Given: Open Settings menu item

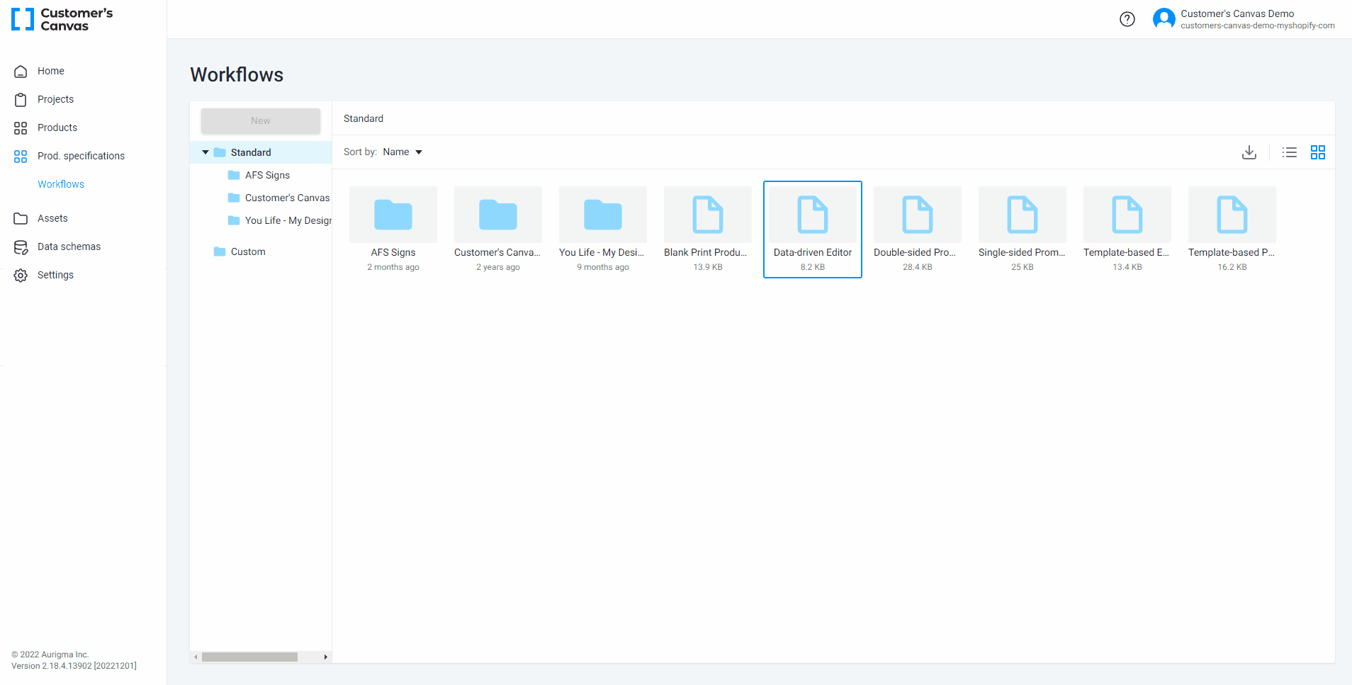Looking at the screenshot, I should tap(55, 275).
